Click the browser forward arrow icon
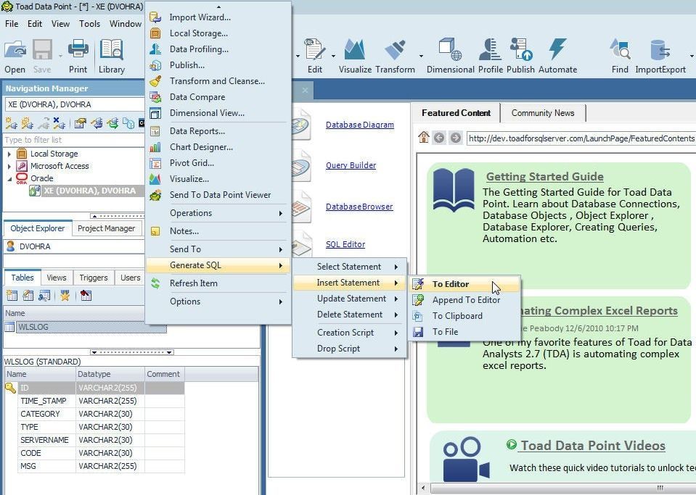Viewport: 696px width, 495px height. (x=455, y=138)
